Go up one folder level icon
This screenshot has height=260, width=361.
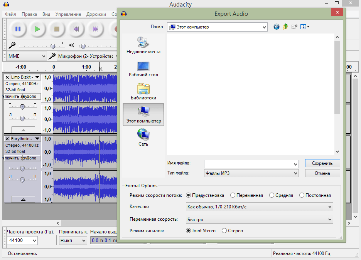(x=285, y=27)
